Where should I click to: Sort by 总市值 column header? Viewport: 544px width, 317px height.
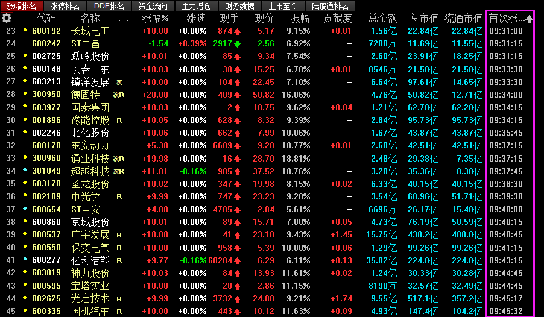coord(425,19)
